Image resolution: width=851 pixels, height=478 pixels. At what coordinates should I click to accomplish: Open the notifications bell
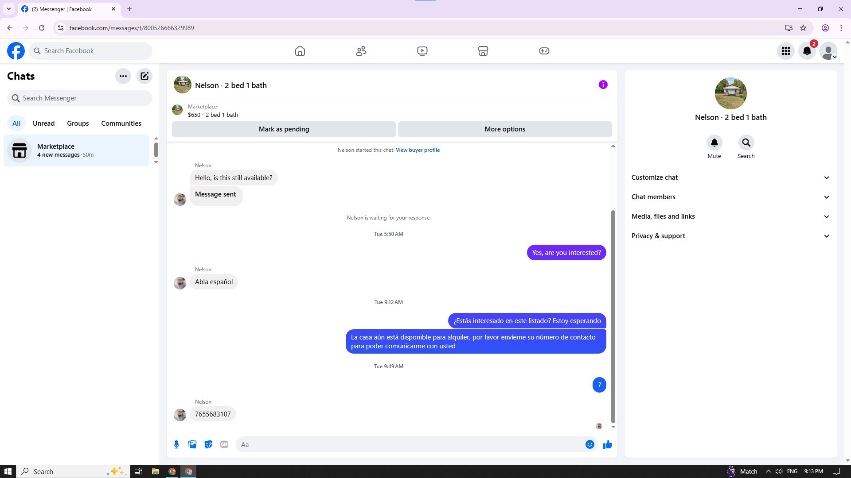point(807,51)
